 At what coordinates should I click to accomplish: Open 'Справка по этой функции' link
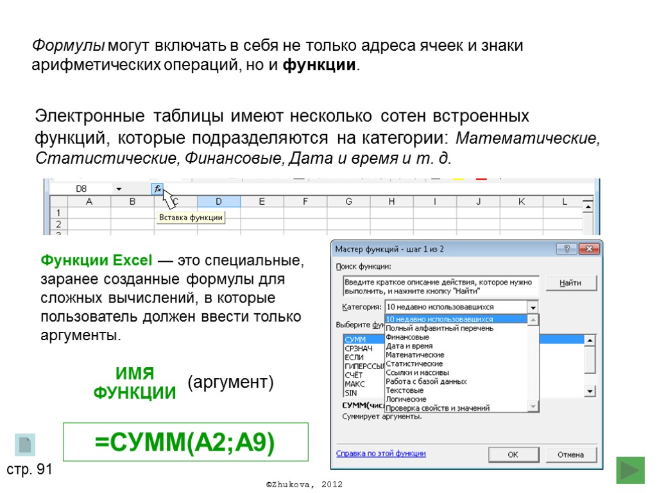(x=381, y=454)
